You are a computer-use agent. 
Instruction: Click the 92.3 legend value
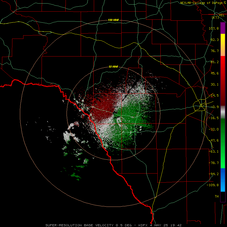215,40
